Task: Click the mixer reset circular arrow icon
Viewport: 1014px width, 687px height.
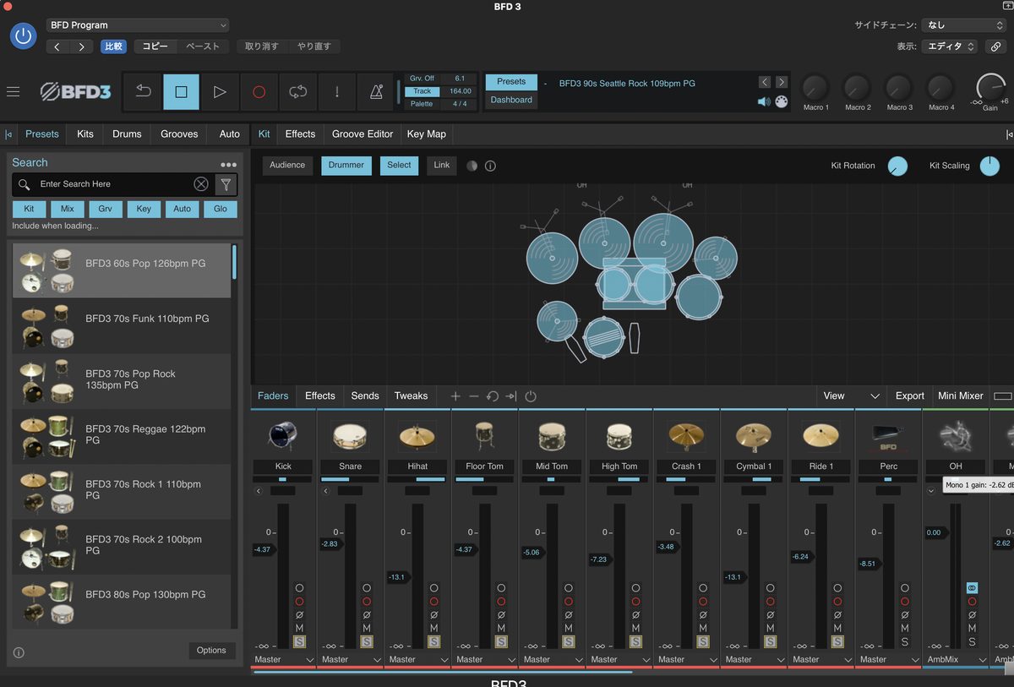Action: point(492,396)
